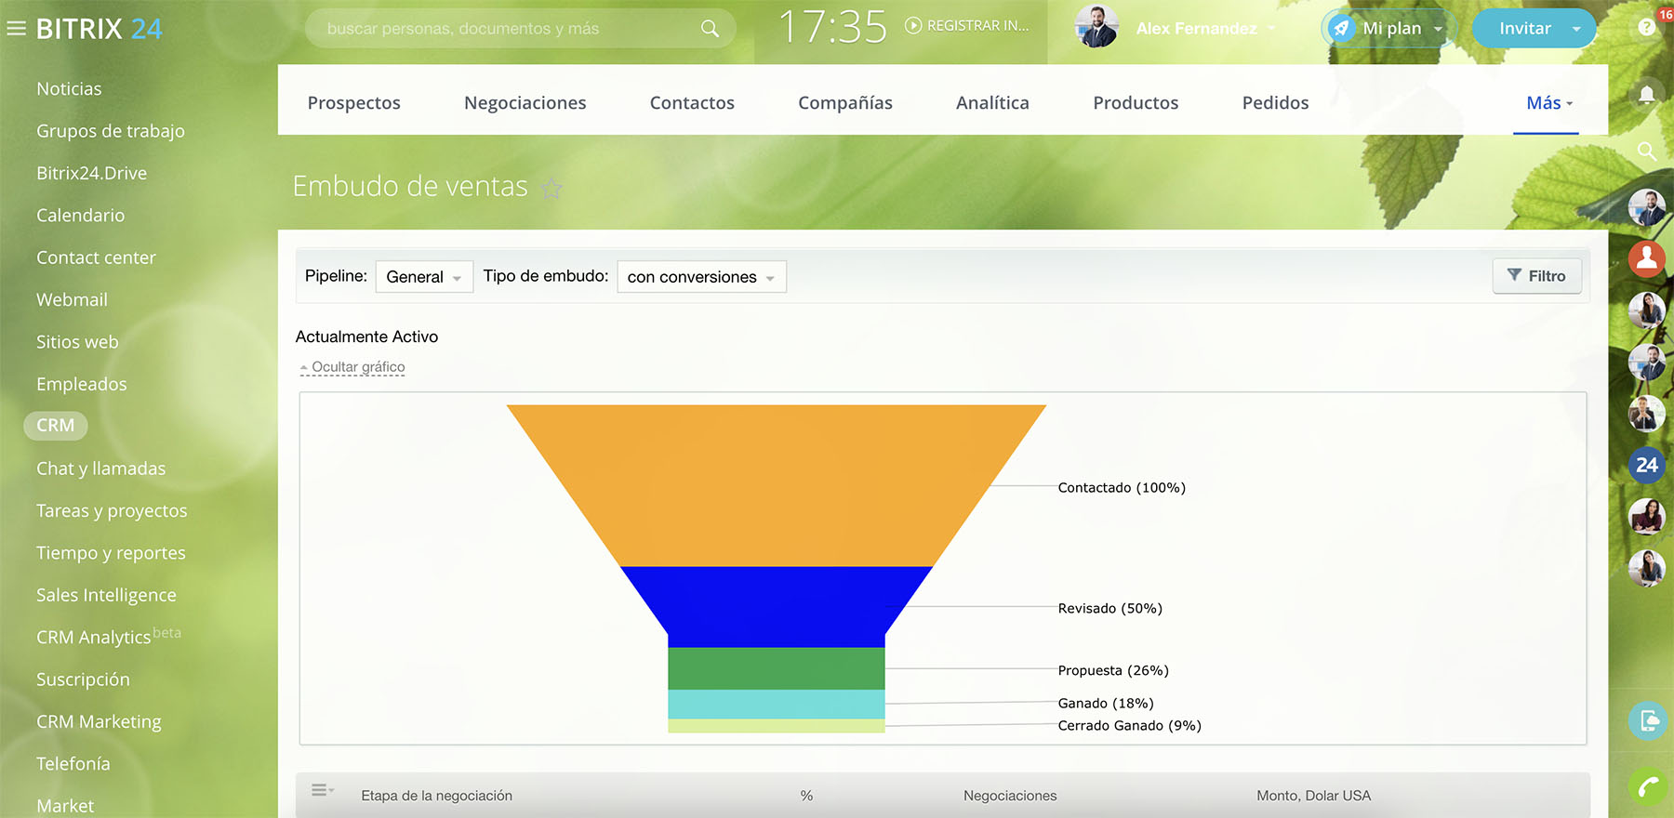Click the Filtro button
This screenshot has height=818, width=1674.
tap(1536, 276)
